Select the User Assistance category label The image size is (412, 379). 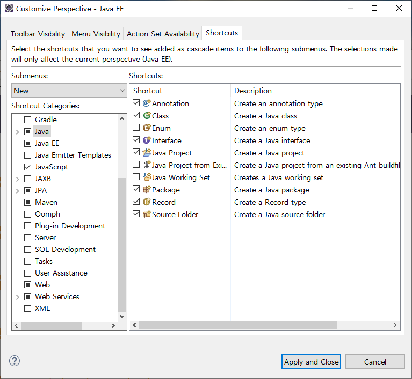point(61,273)
